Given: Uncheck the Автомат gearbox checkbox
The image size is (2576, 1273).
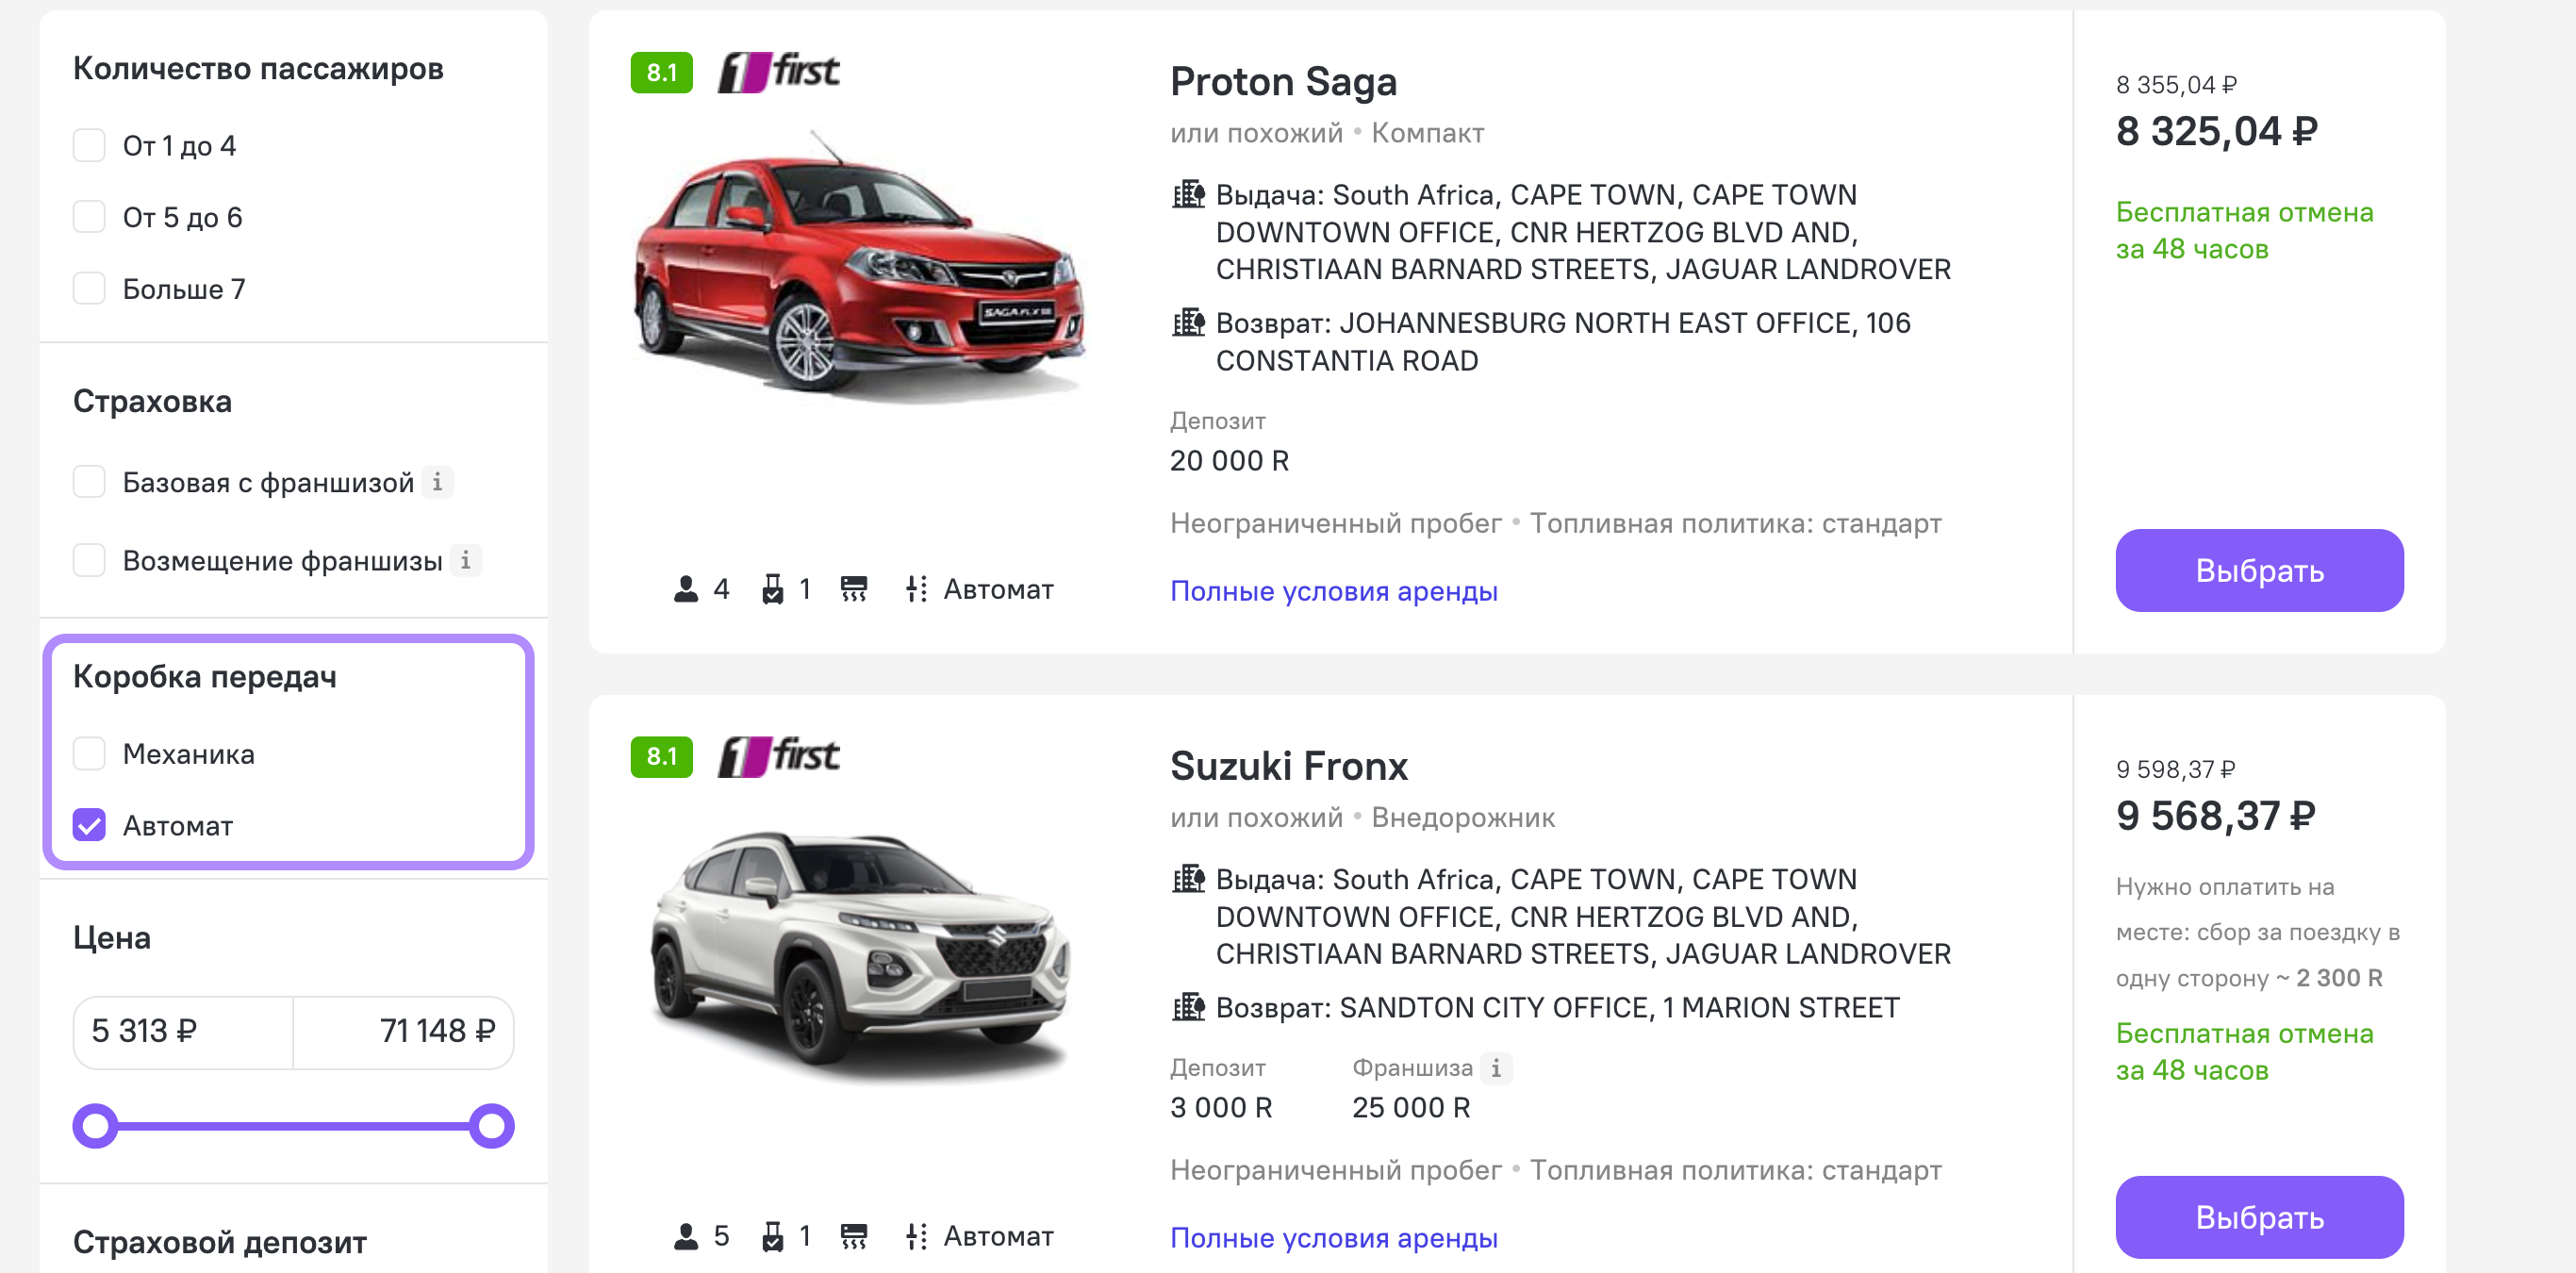Looking at the screenshot, I should tap(89, 825).
